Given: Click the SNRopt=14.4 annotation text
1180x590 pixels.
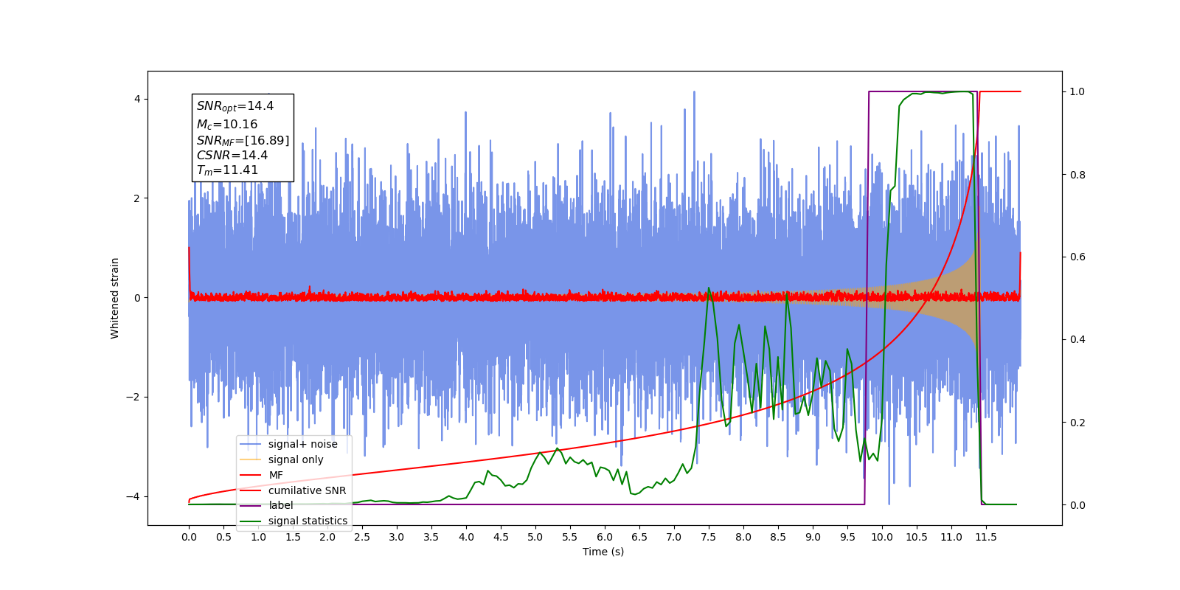Looking at the screenshot, I should [235, 106].
